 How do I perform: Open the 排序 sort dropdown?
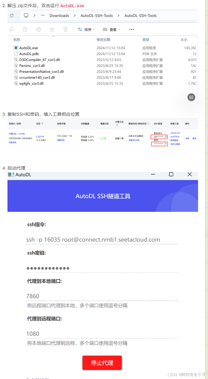pos(86,30)
